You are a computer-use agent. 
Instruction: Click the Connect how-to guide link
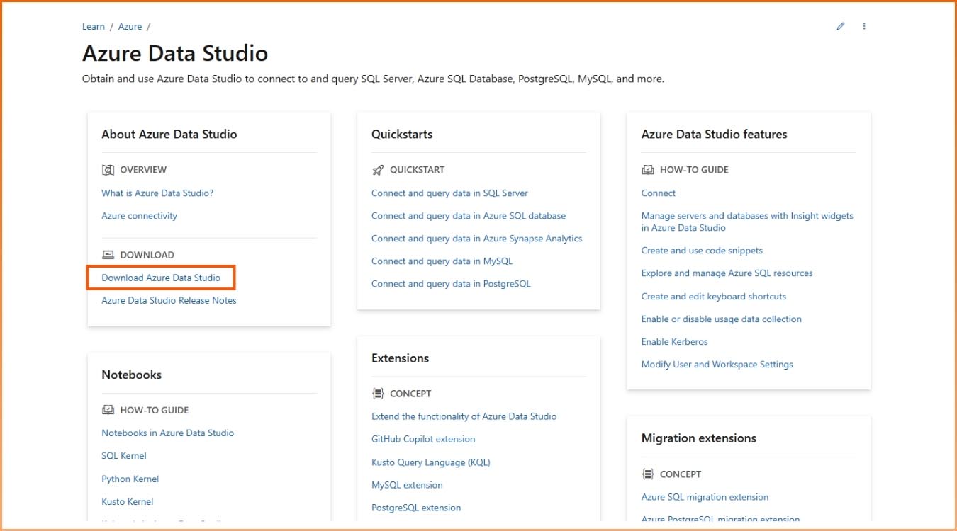coord(659,193)
